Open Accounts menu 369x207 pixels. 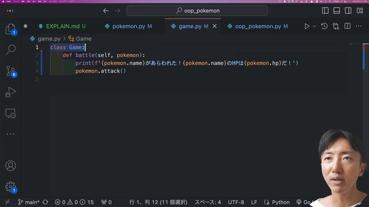(10, 166)
